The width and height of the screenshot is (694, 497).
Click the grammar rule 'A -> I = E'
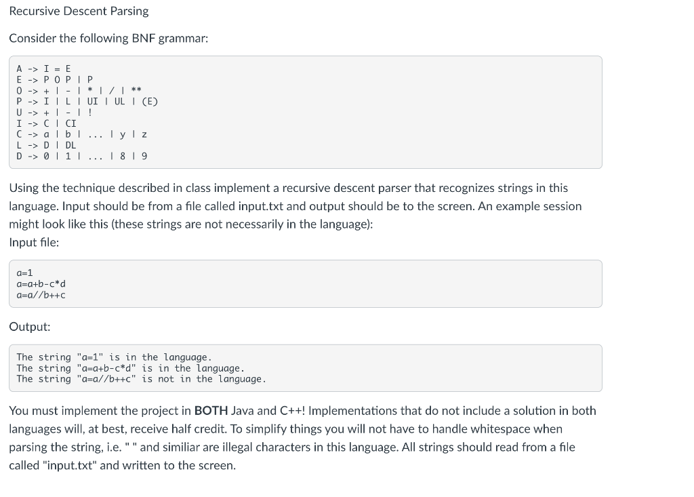point(43,68)
